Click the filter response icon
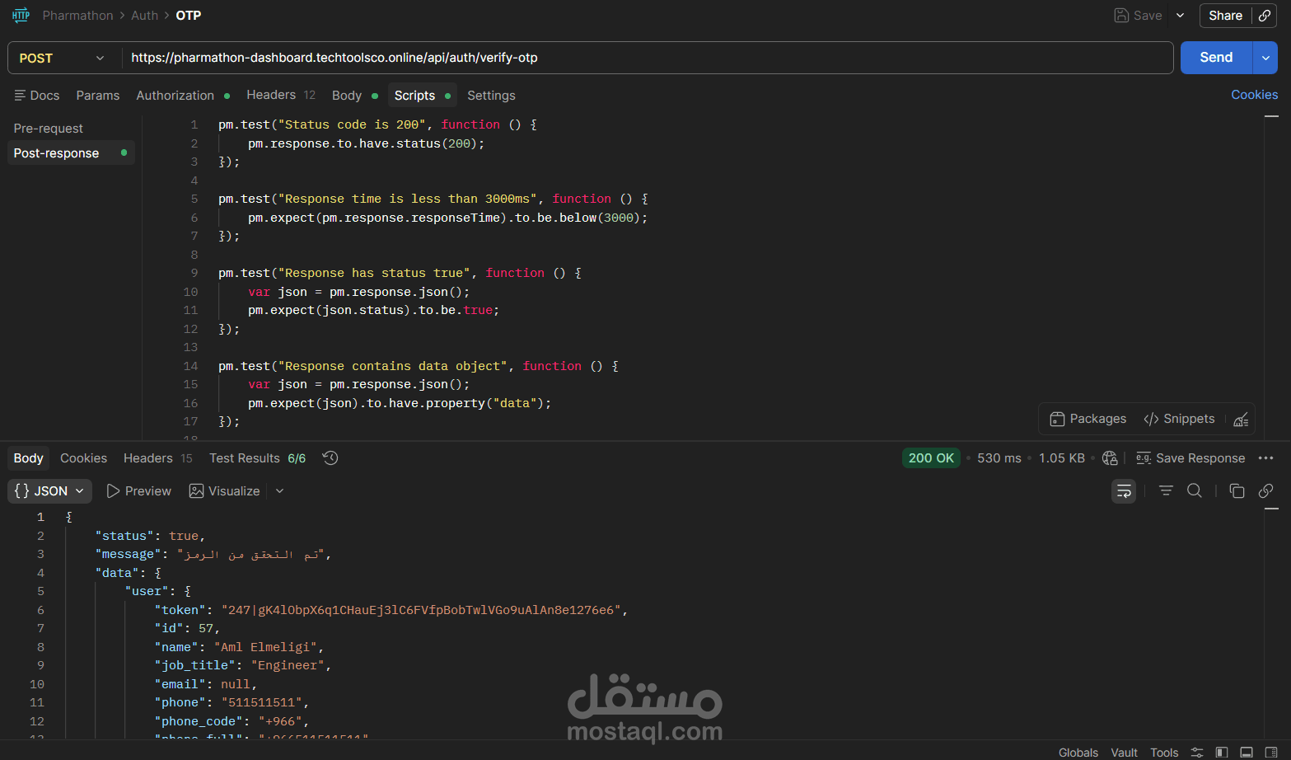Image resolution: width=1291 pixels, height=760 pixels. pos(1166,491)
